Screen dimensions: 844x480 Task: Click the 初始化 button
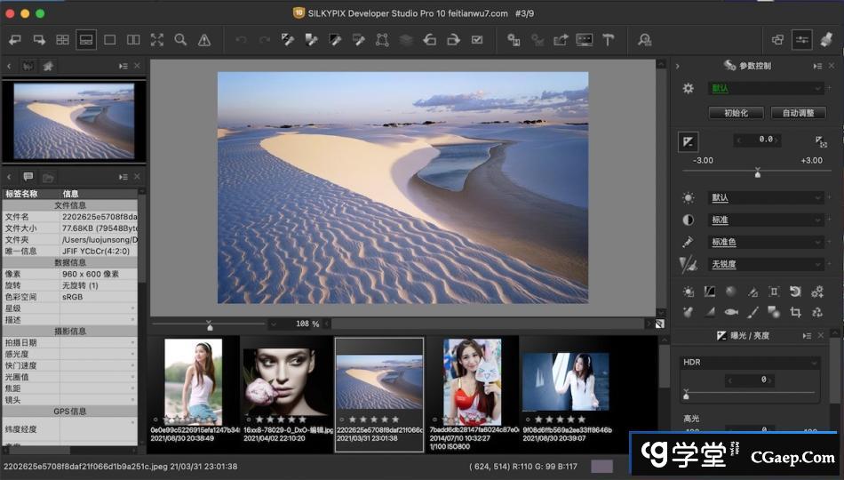pos(736,113)
